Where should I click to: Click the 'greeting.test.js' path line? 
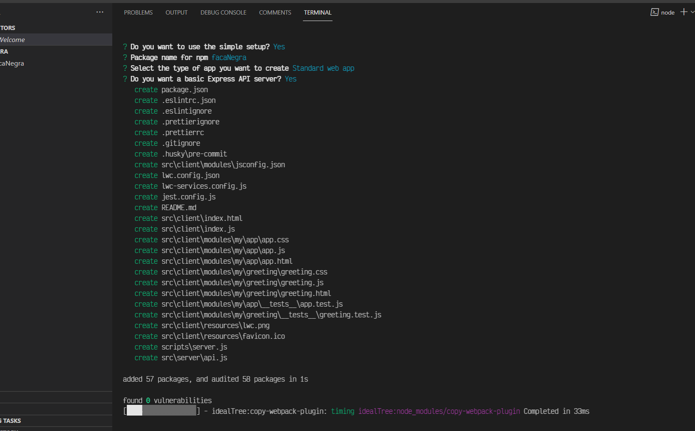(x=258, y=315)
